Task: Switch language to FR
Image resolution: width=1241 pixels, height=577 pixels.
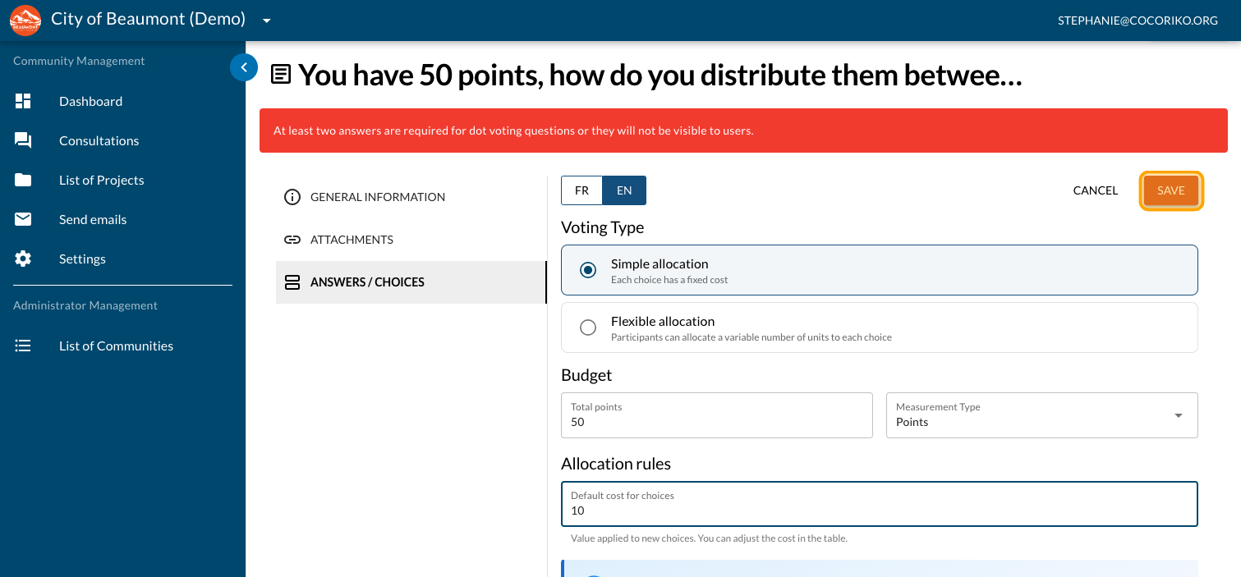Action: coord(581,190)
